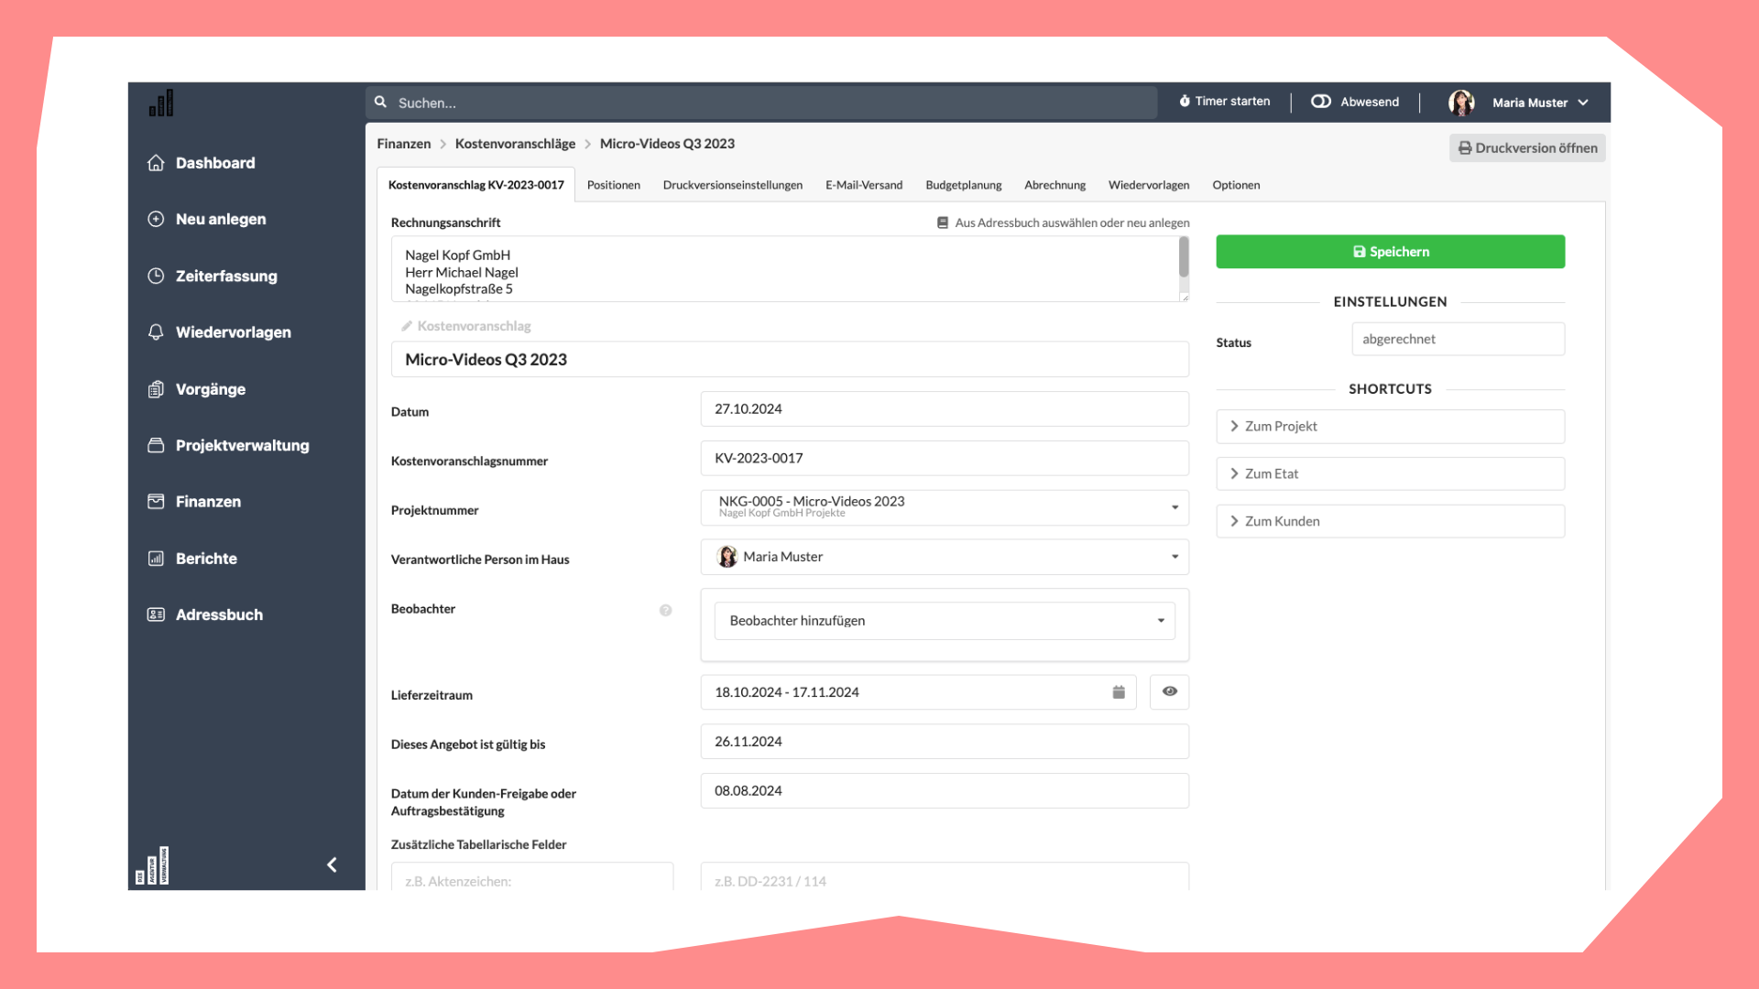
Task: Click the z.B. Aktenzeichen input field
Action: pyautogui.click(x=532, y=876)
